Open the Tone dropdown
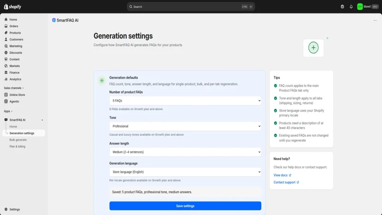 pos(185,126)
